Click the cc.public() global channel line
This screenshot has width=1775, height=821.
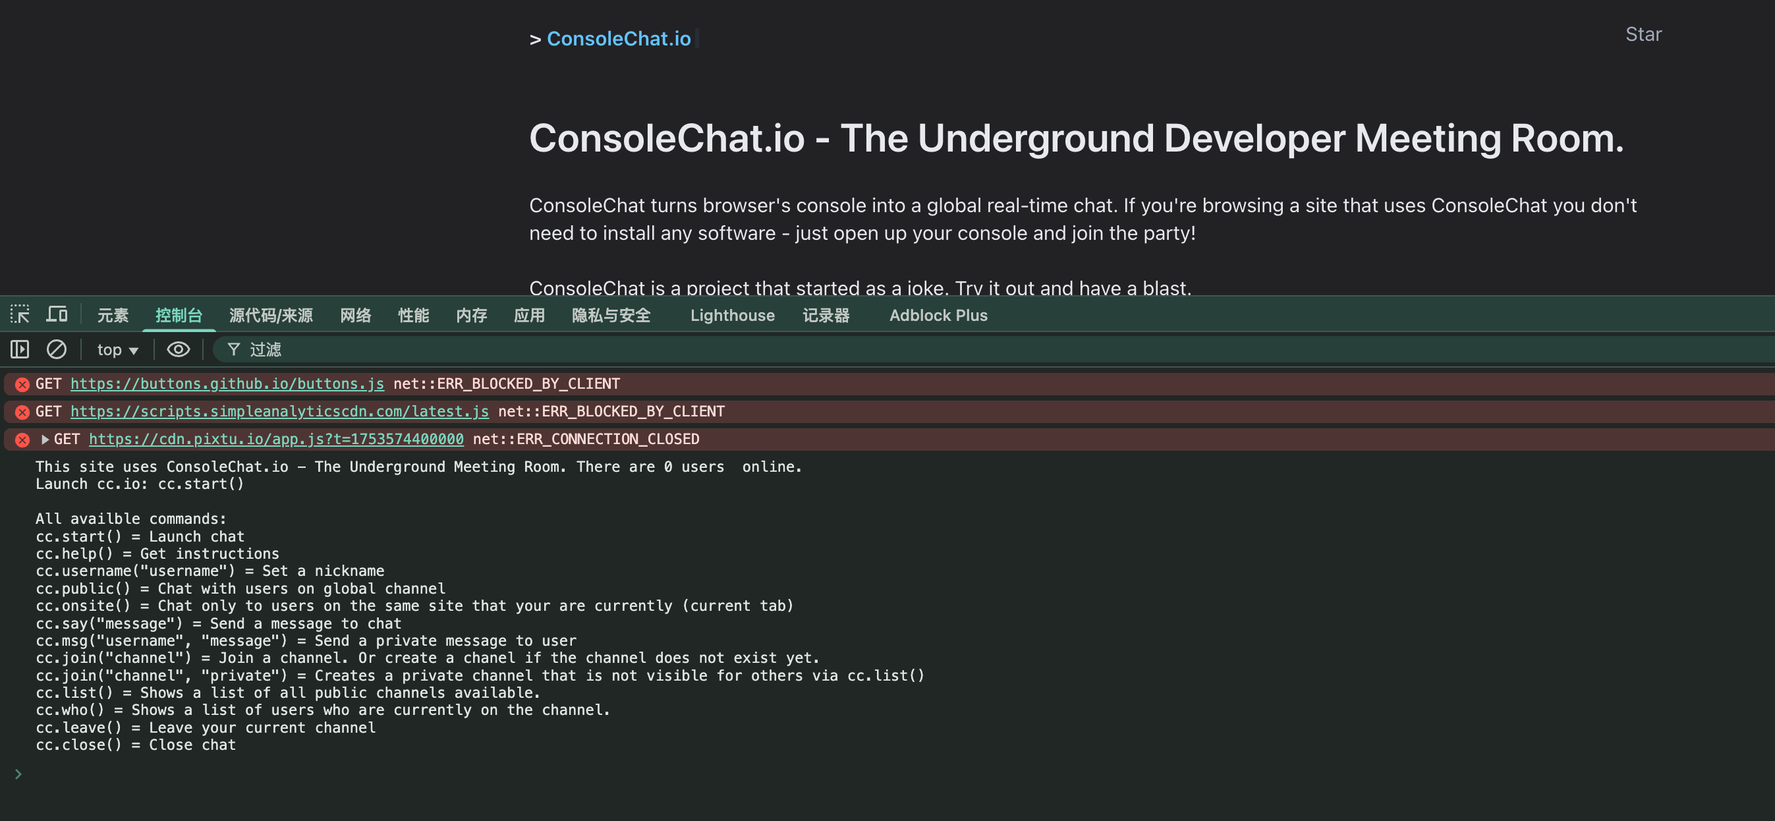[x=240, y=588]
